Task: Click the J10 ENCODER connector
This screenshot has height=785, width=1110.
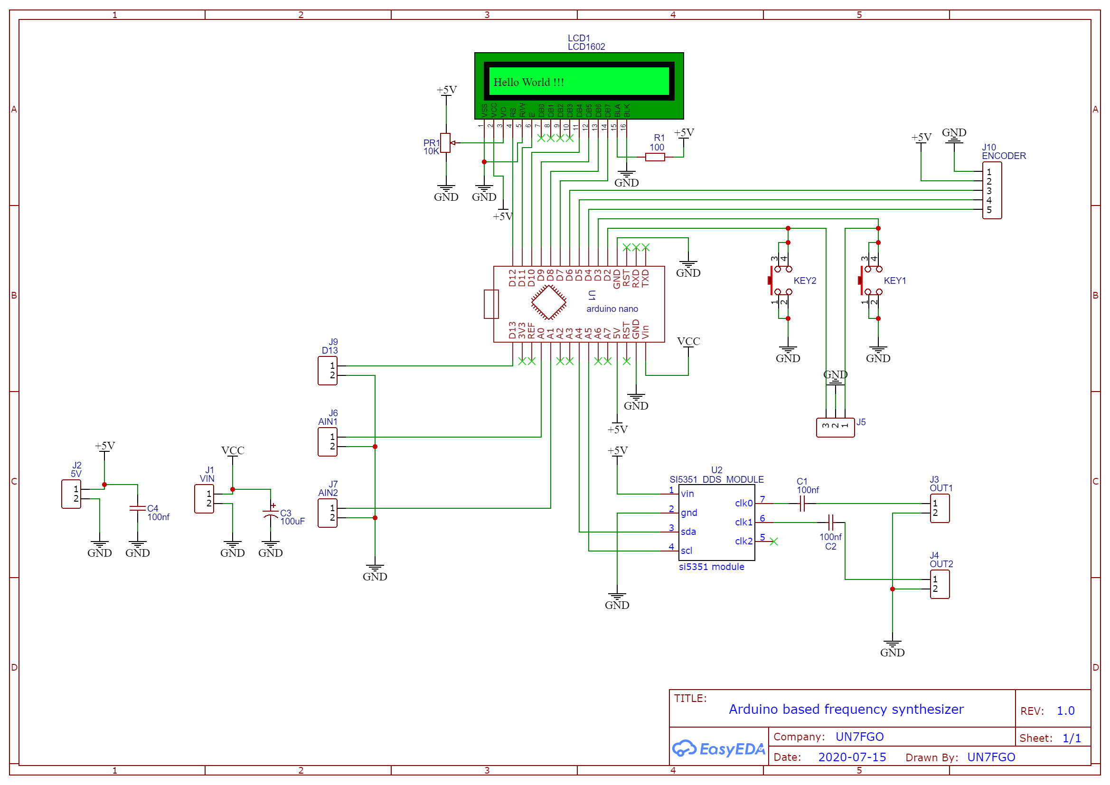Action: 992,190
